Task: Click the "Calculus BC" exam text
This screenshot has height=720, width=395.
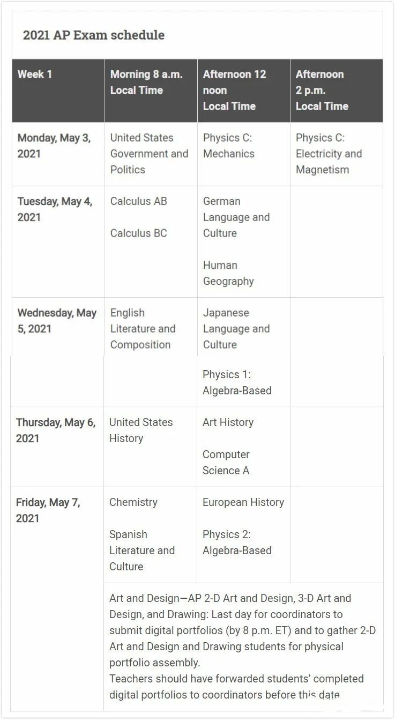Action: click(138, 233)
